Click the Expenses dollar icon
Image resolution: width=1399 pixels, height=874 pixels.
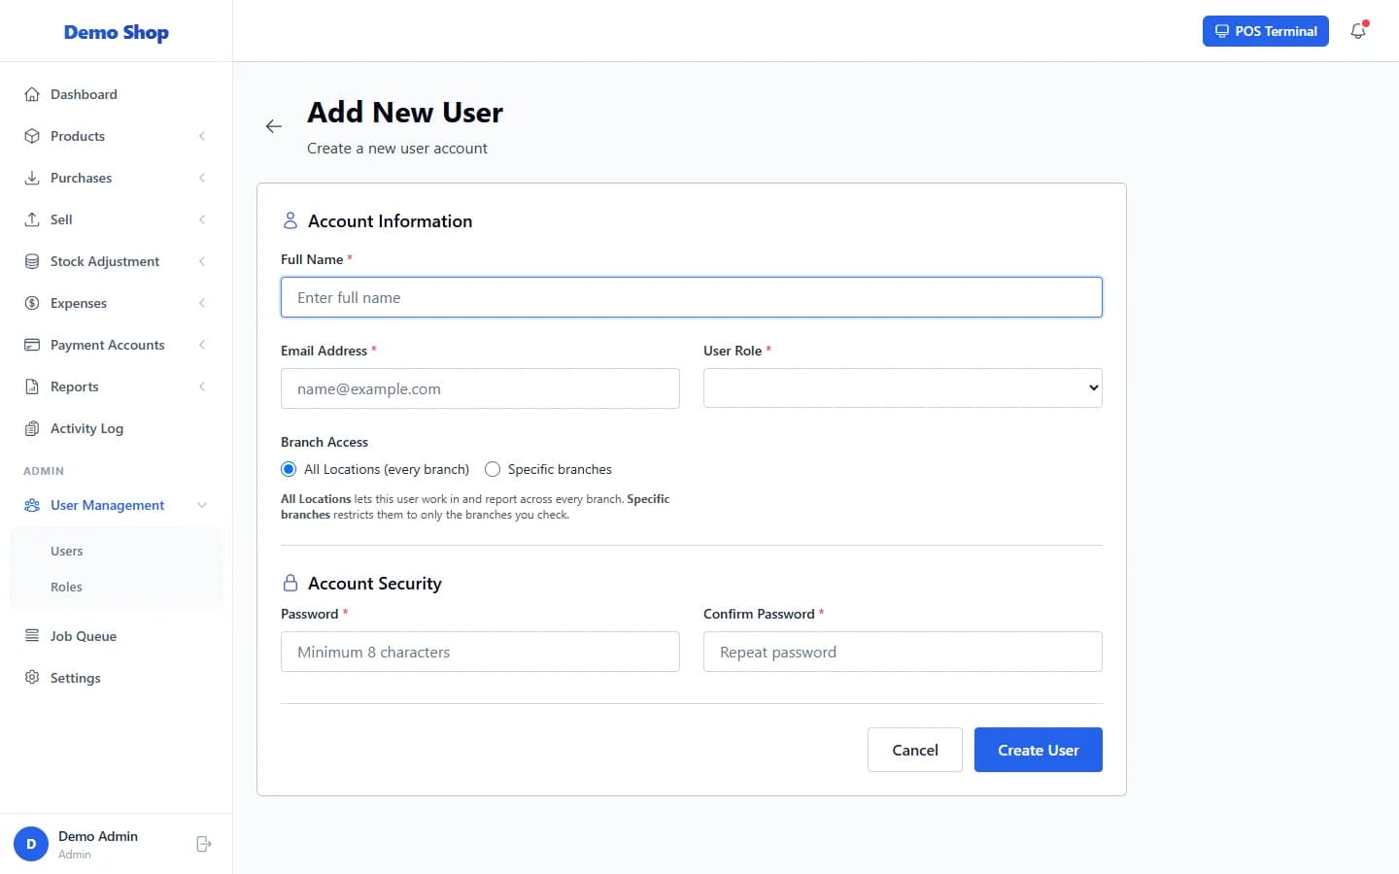(x=32, y=303)
